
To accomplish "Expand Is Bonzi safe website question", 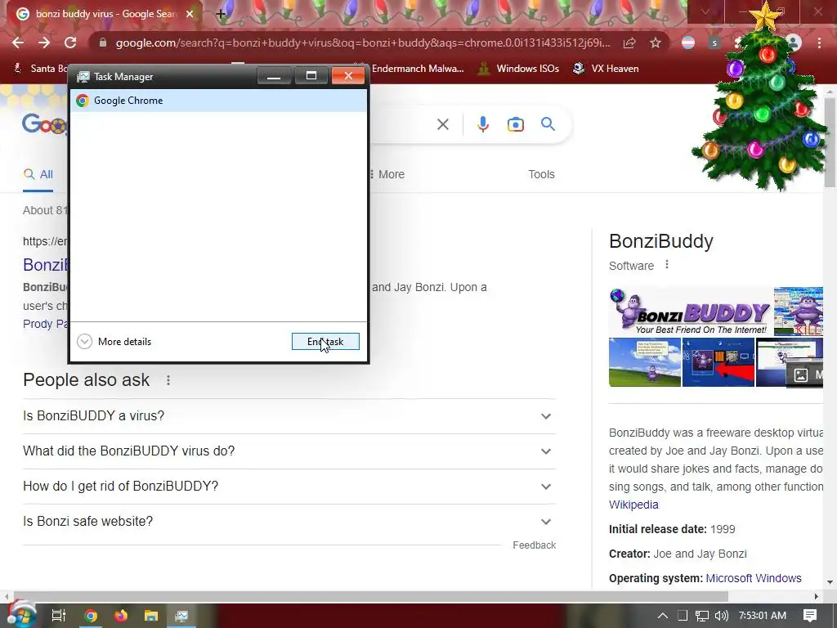I will (x=289, y=522).
